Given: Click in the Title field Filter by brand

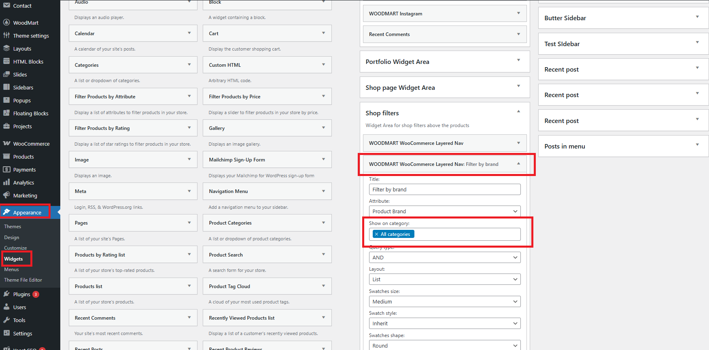Looking at the screenshot, I should [x=445, y=189].
